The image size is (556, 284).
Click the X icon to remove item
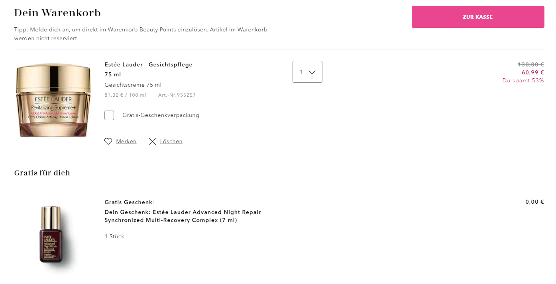[x=152, y=141]
